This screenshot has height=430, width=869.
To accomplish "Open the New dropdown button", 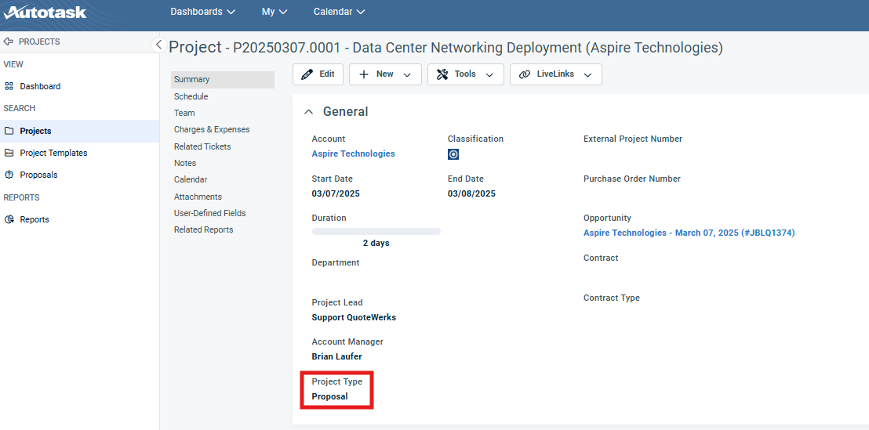I will 385,74.
